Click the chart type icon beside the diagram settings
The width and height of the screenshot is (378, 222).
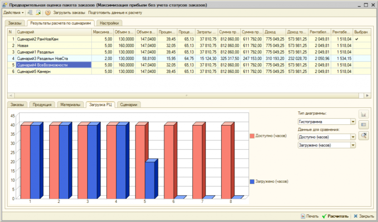[x=364, y=114]
